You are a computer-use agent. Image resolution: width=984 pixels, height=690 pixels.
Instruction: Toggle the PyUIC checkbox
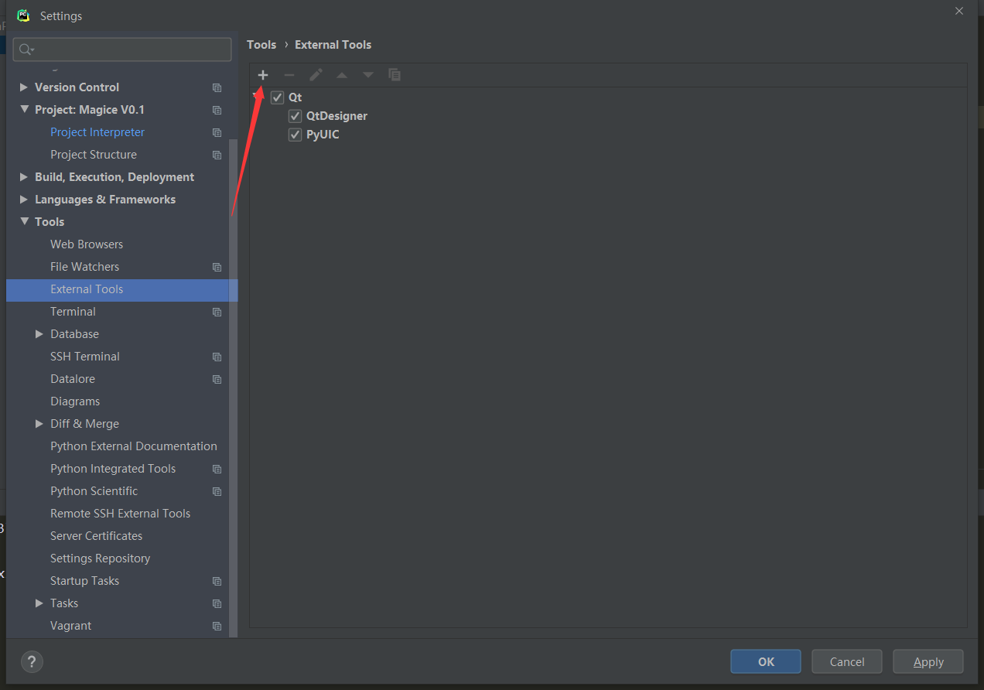[x=295, y=135]
